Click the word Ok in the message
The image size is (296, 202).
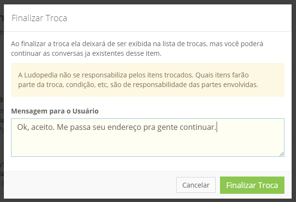(22, 127)
